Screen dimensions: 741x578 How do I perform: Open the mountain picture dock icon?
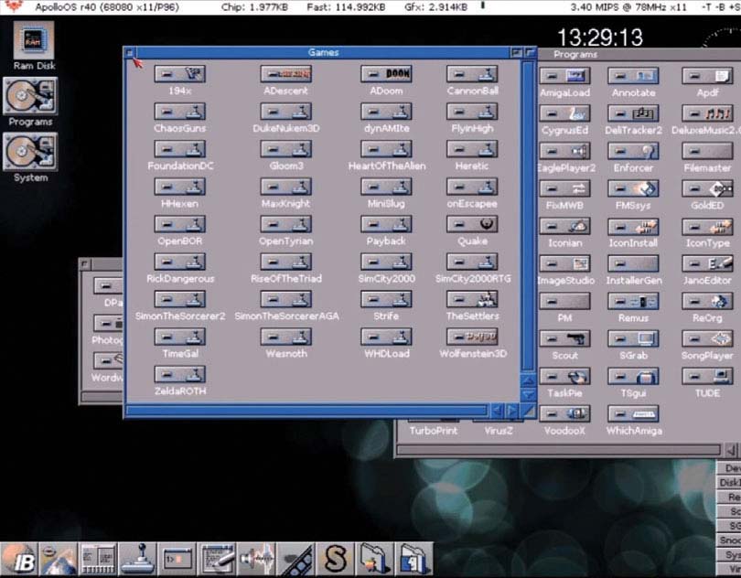coord(59,559)
